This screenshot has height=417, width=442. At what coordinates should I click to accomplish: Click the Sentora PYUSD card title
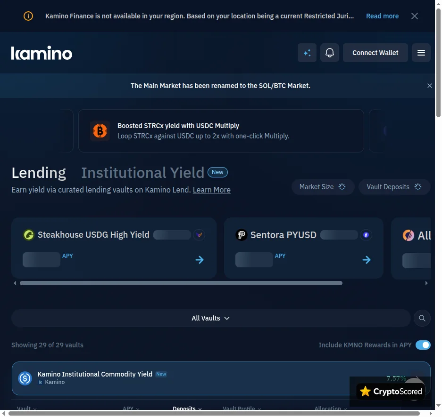[x=284, y=235]
